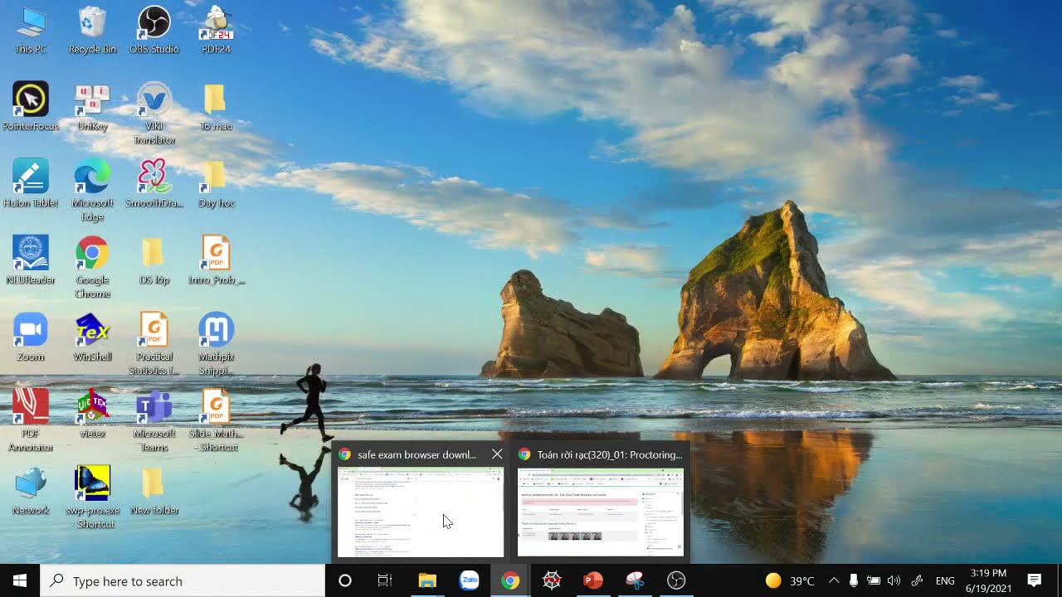
Task: Open the microphone tray icon
Action: pyautogui.click(x=854, y=580)
